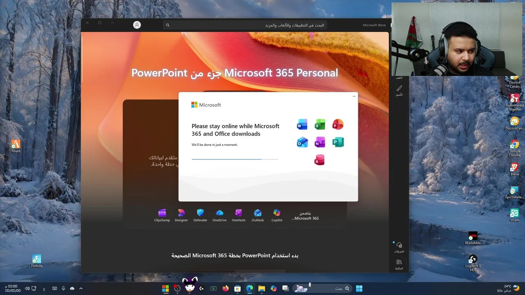Screen dimensions: 525x295
Task: Click the Microsoft Store window title
Action: (x=374, y=25)
